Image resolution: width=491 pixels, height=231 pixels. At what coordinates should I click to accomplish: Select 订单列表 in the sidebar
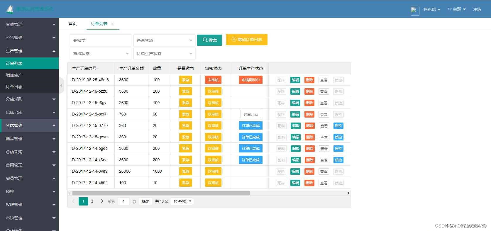(x=29, y=63)
